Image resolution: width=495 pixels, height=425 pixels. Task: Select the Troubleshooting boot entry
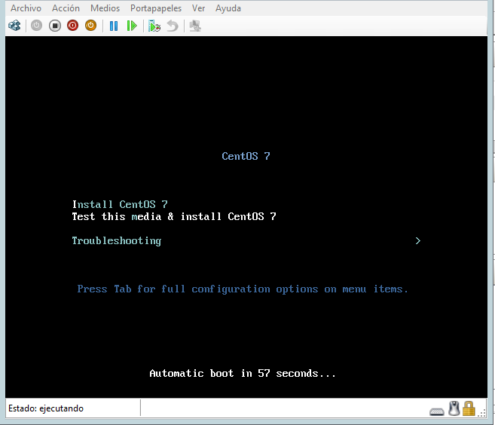click(117, 241)
